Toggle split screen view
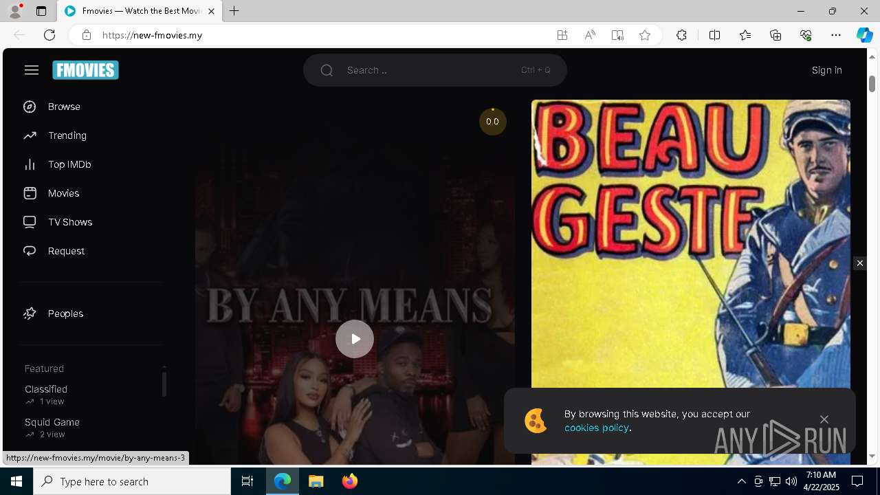The width and height of the screenshot is (880, 495). tap(714, 35)
